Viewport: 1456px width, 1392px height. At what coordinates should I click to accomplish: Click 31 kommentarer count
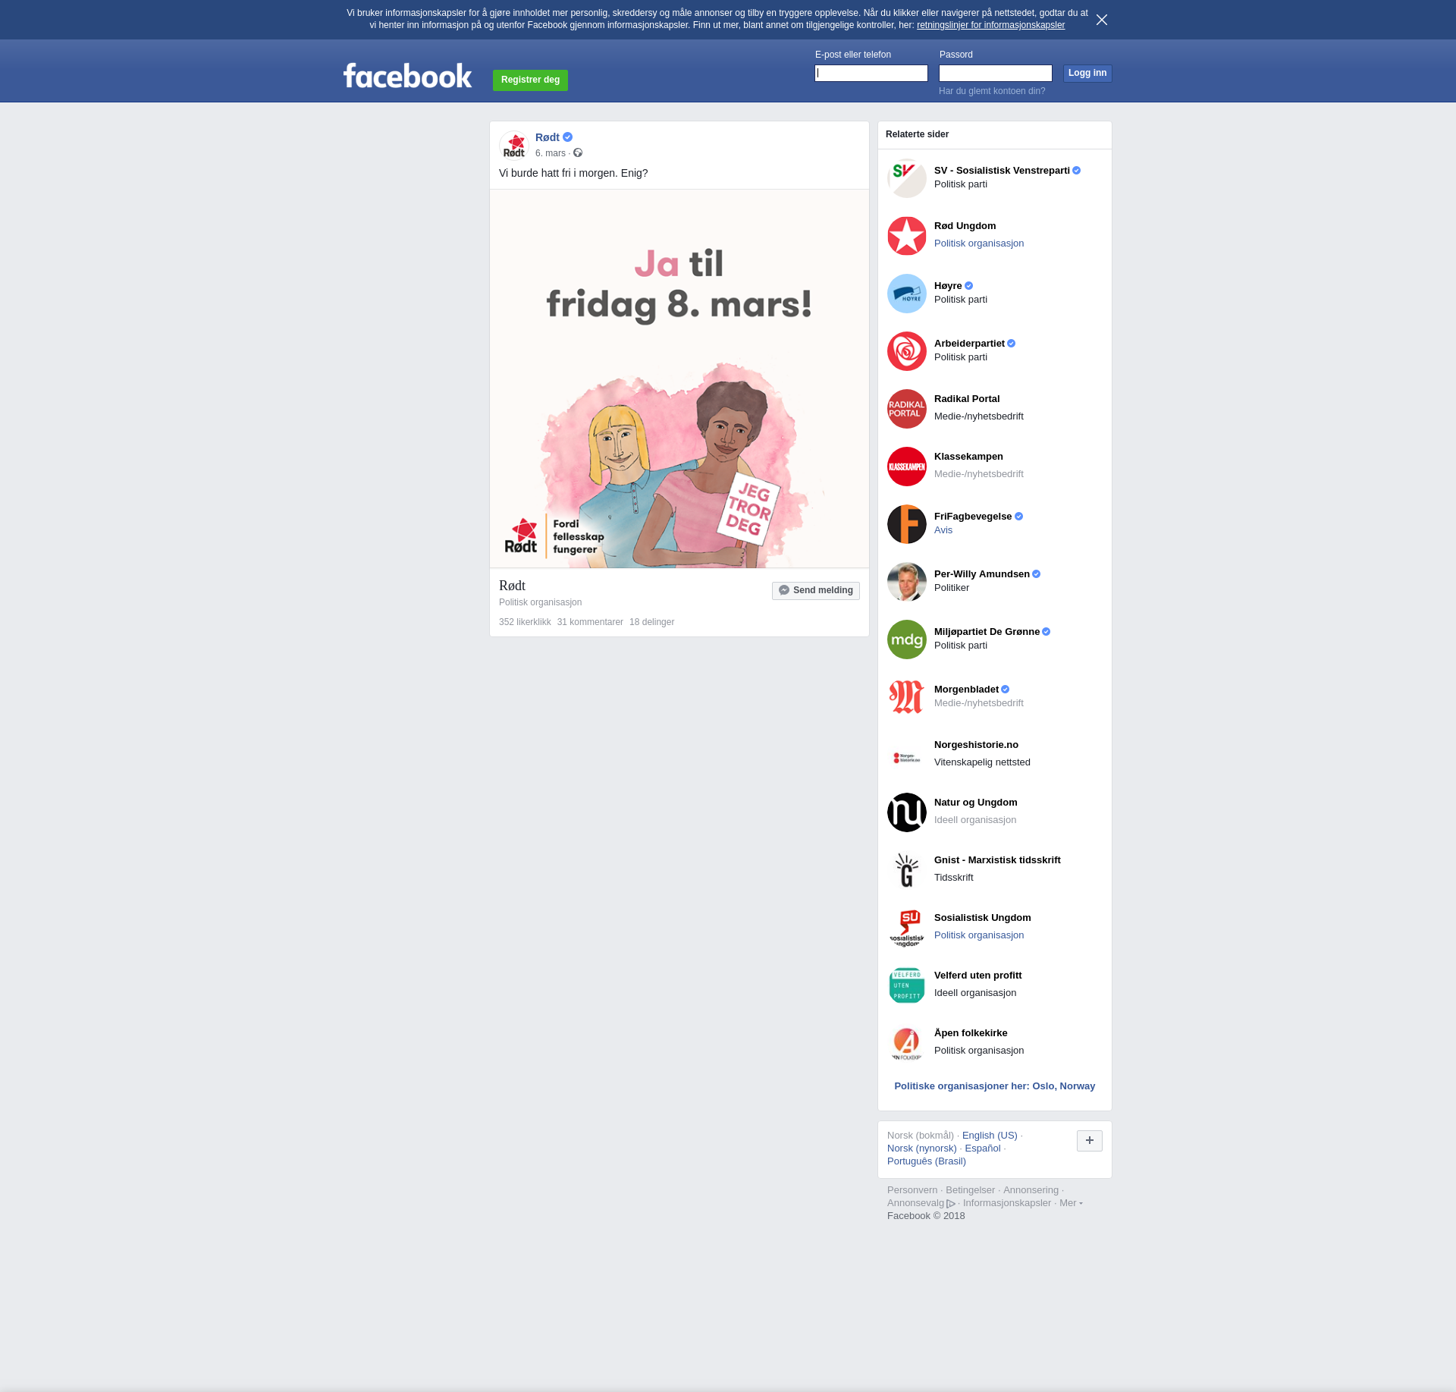click(590, 622)
